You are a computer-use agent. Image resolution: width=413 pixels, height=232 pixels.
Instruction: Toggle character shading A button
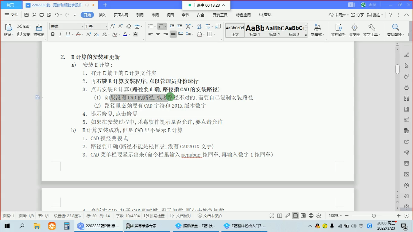point(135,34)
